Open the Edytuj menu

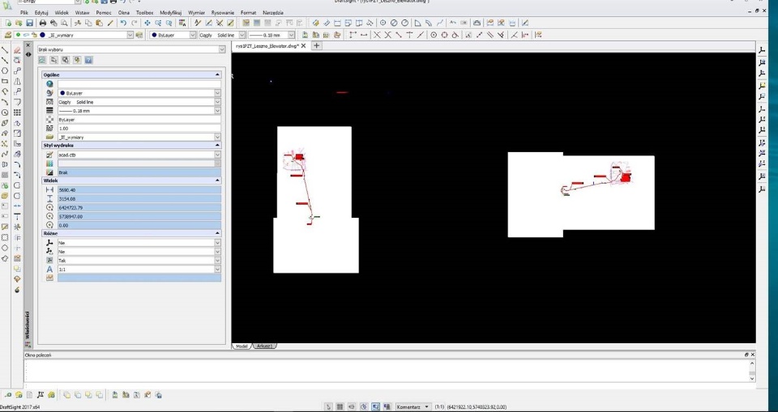click(41, 12)
